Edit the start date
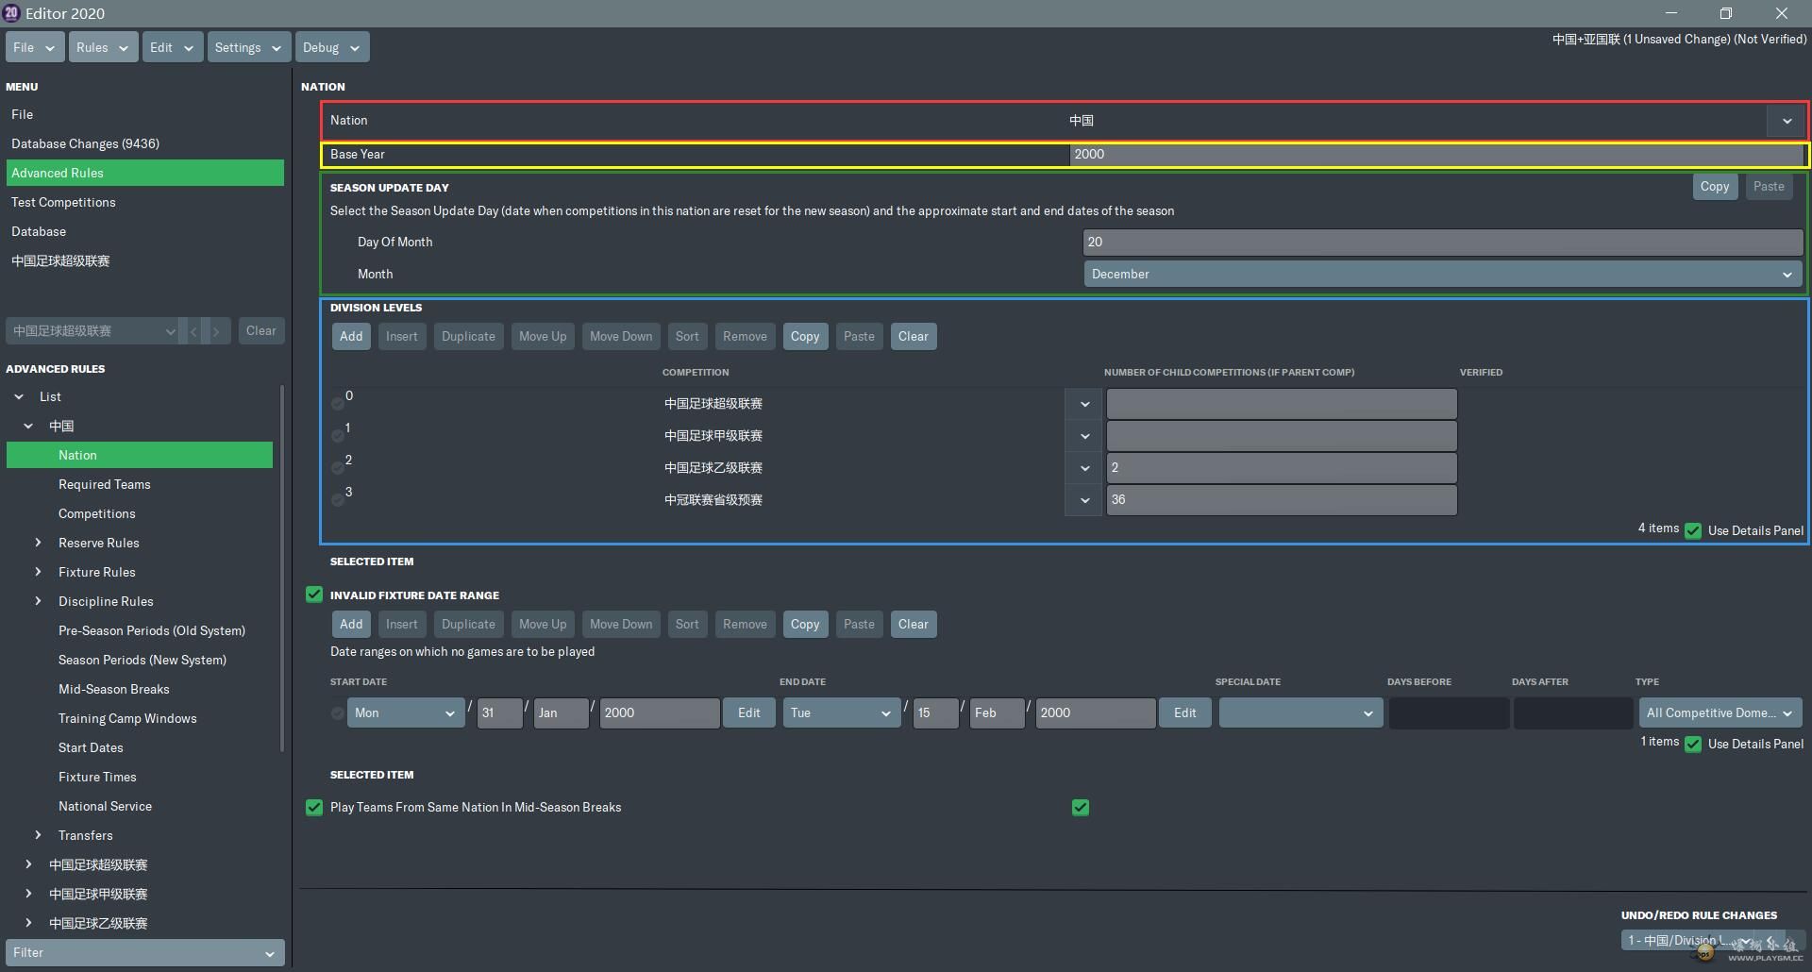Viewport: 1812px width, 972px height. (x=749, y=713)
